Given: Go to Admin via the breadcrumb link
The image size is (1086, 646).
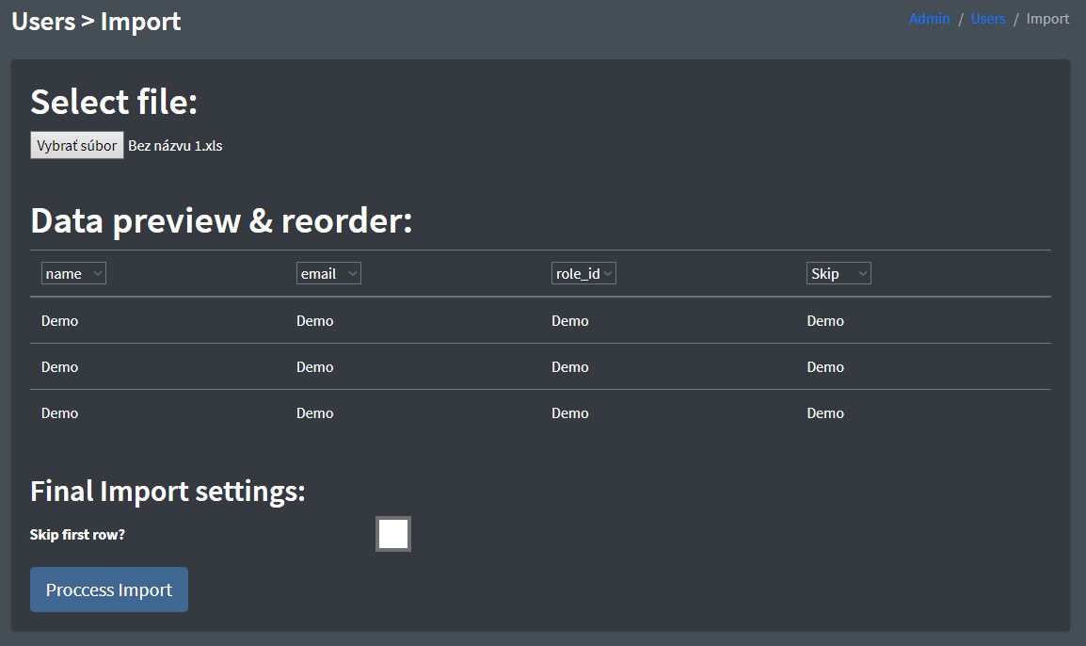Looking at the screenshot, I should (929, 19).
